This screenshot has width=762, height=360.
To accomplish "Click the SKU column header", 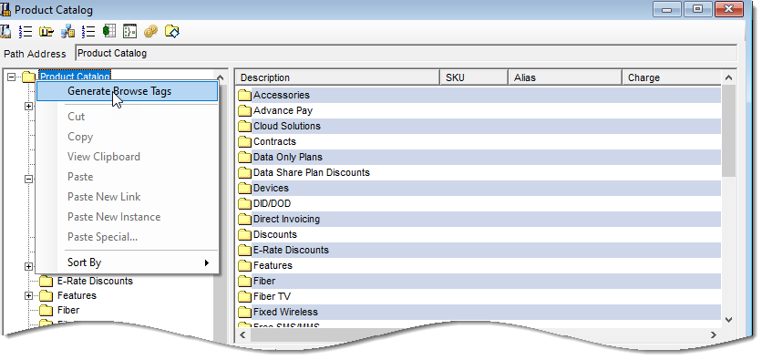I will pos(474,77).
